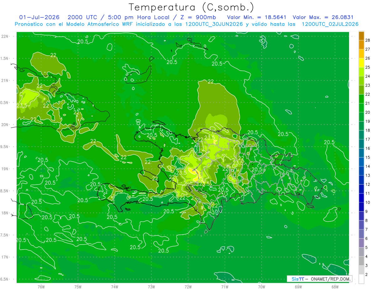Image resolution: width=376 pixels, height=291 pixels.
Task: Pick the orange legend swatch between 27 and 28
Action: tap(361, 45)
